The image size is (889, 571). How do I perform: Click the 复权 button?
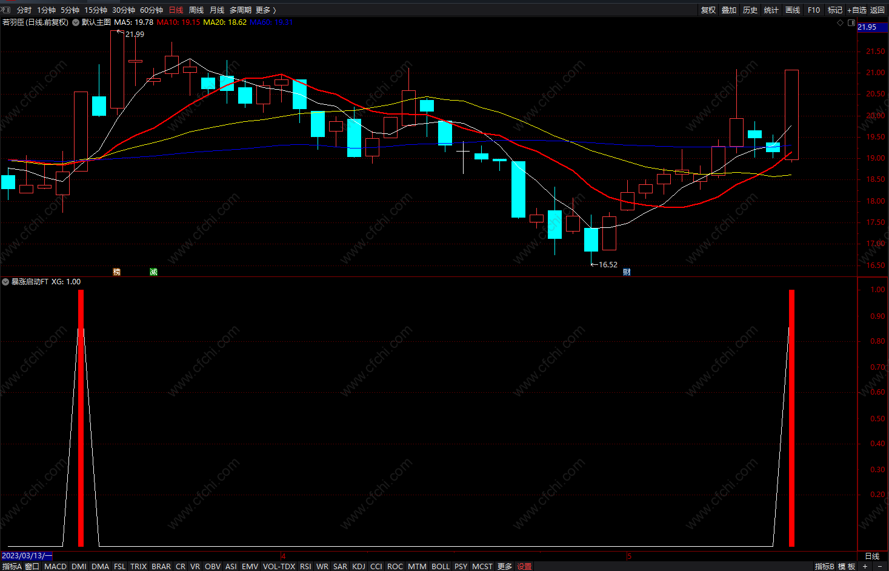(x=708, y=10)
